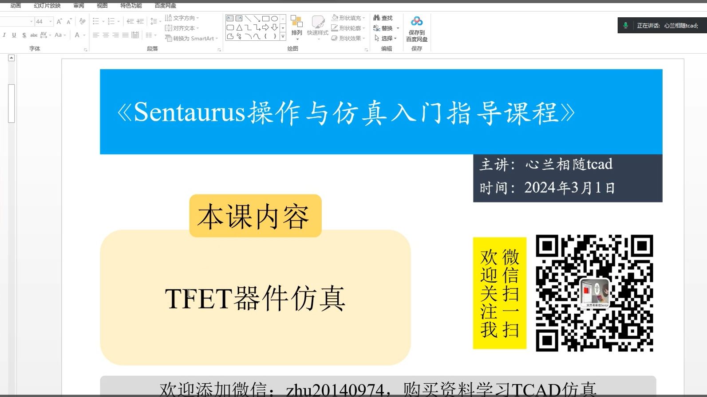Select the triangle shape
707x397 pixels.
239,27
